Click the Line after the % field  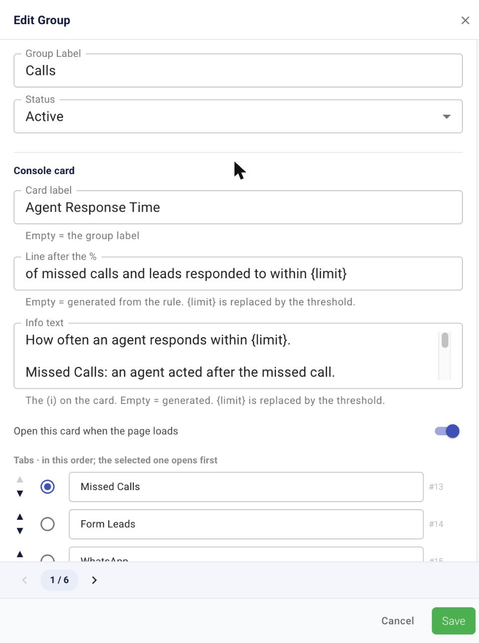pyautogui.click(x=238, y=274)
